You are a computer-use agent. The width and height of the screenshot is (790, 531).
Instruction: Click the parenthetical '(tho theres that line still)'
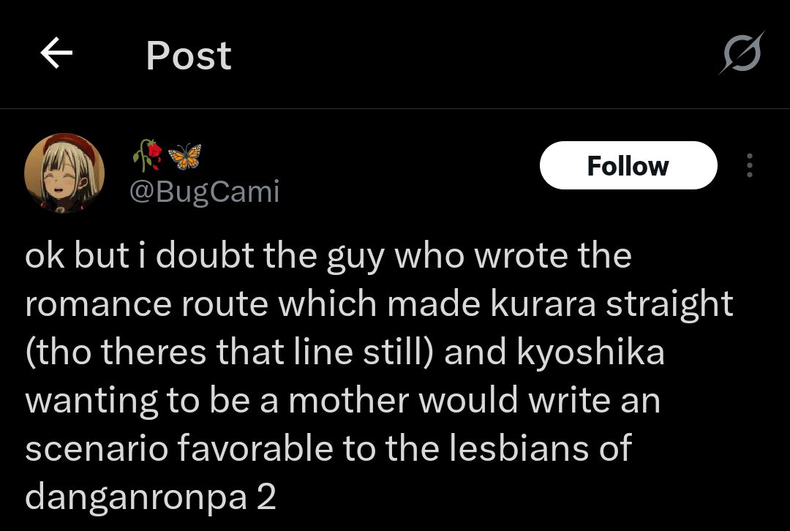click(x=229, y=352)
